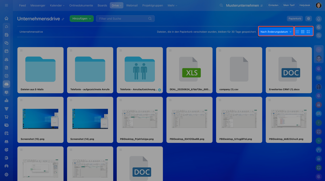Open the Feed menu item
The width and height of the screenshot is (325, 181).
[x=22, y=5]
